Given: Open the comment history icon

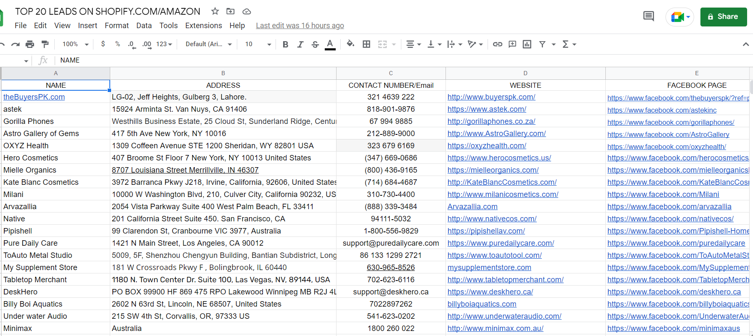Looking at the screenshot, I should [649, 16].
